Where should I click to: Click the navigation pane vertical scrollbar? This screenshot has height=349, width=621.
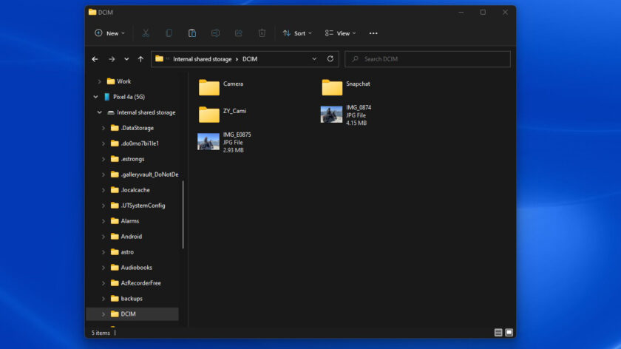(x=183, y=214)
